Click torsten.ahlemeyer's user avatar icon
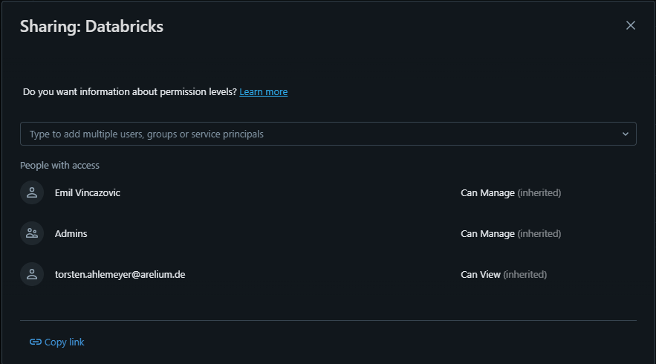This screenshot has height=364, width=656. (x=32, y=274)
